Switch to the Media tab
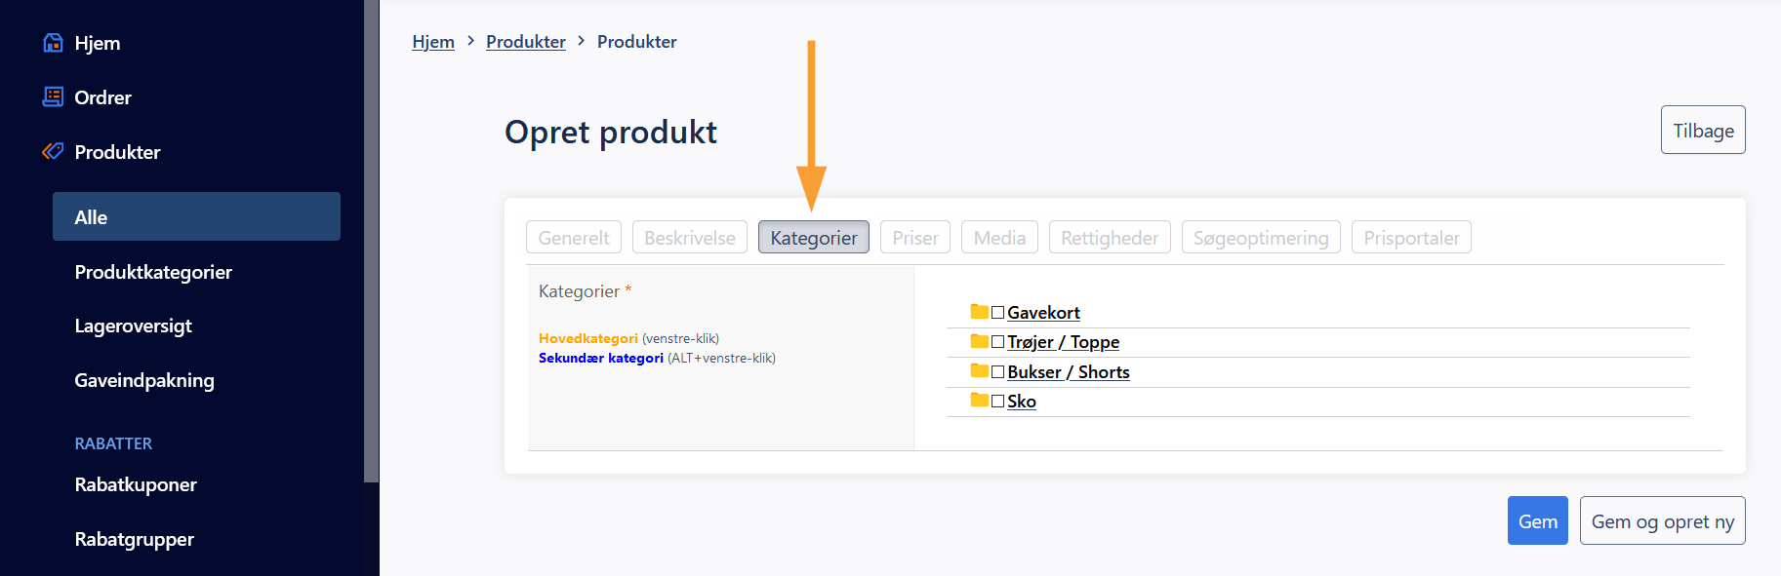1781x576 pixels. point(999,237)
